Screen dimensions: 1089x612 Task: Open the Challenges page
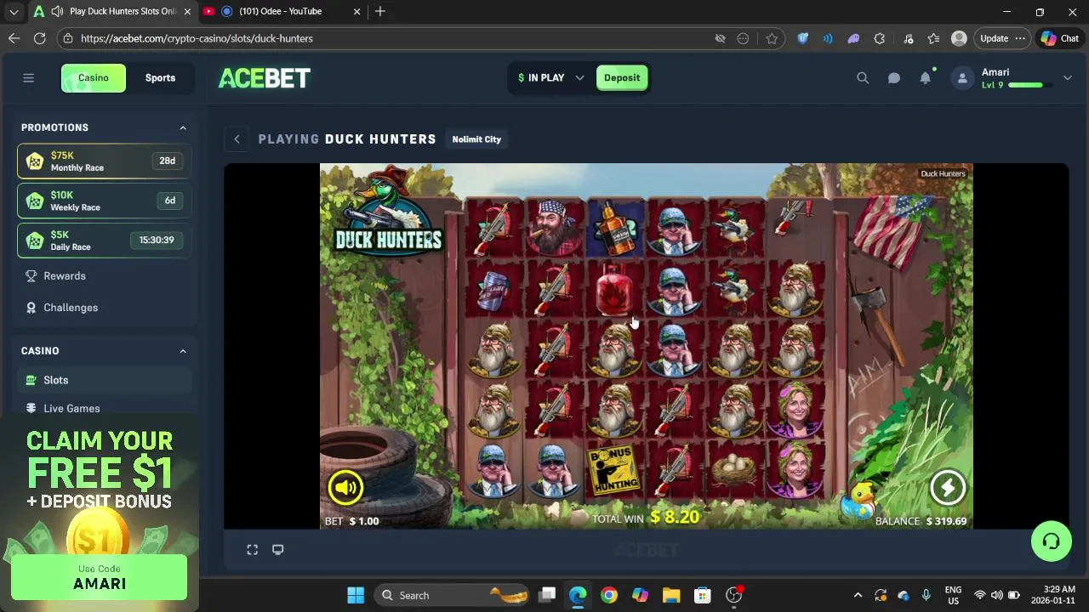click(x=70, y=308)
